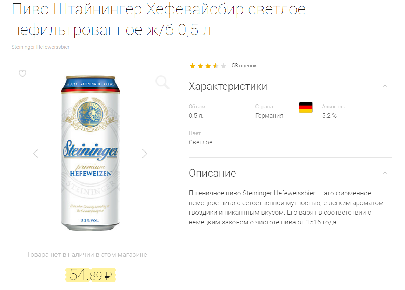Click the Описание heading

tap(212, 173)
